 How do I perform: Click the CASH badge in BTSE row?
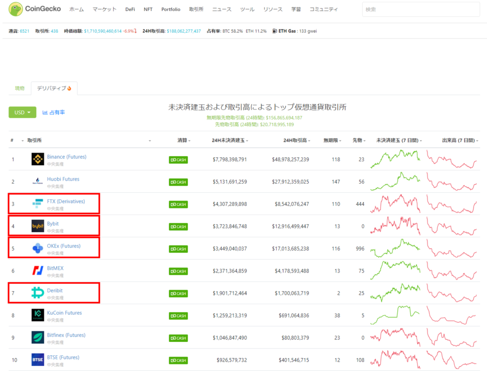(x=178, y=361)
